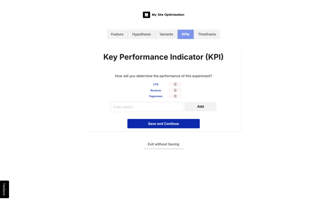Switch to the Hypothesis tab
The width and height of the screenshot is (327, 213).
(x=141, y=34)
